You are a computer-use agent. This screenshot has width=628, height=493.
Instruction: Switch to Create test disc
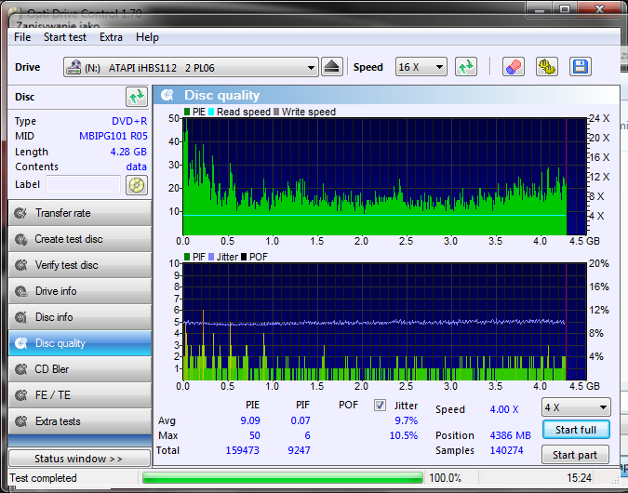[x=80, y=239]
